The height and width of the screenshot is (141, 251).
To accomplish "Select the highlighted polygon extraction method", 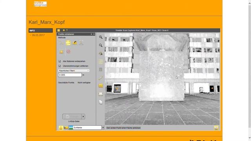I will pos(68,43).
